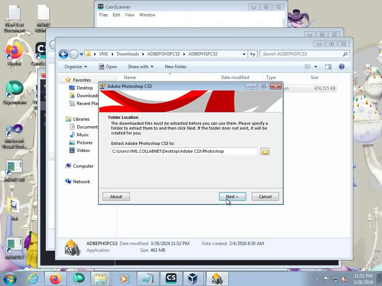Select Libraries in the navigation pane
The height and width of the screenshot is (286, 382).
pos(81,119)
